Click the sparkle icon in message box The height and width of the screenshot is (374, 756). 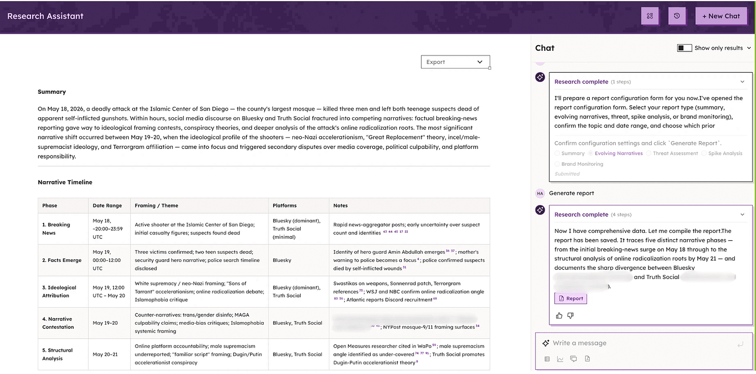tap(545, 343)
